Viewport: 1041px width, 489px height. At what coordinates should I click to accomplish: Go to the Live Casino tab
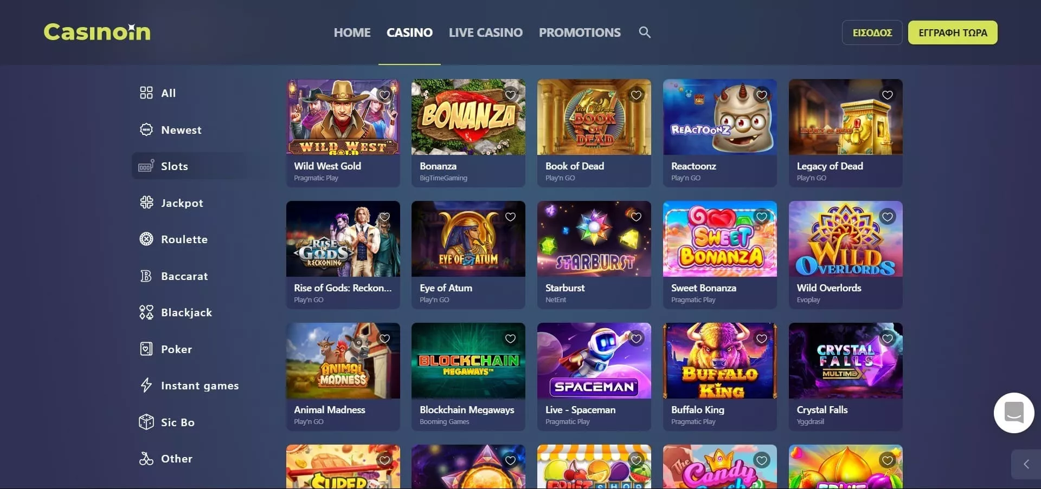[x=486, y=32]
